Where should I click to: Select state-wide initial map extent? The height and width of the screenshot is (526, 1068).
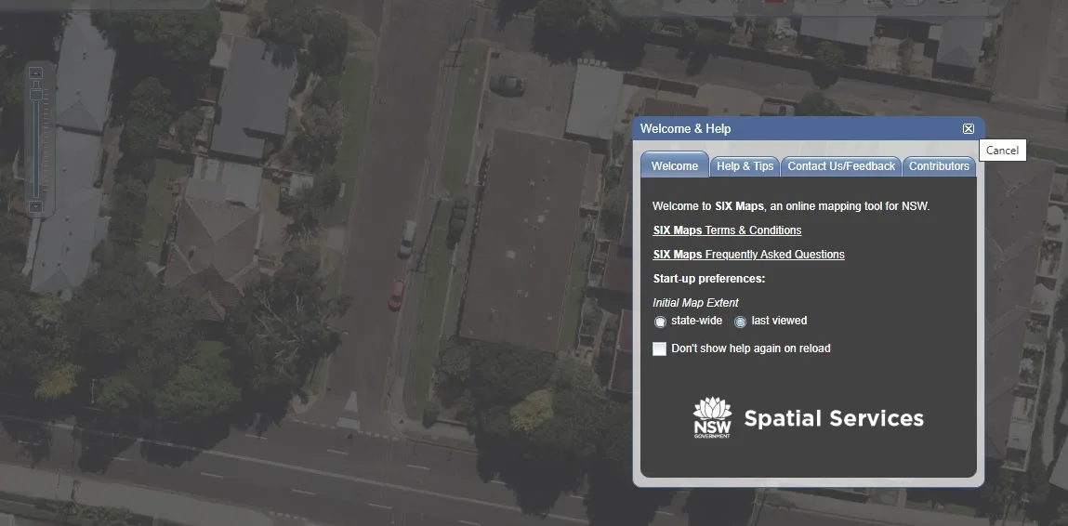(660, 322)
